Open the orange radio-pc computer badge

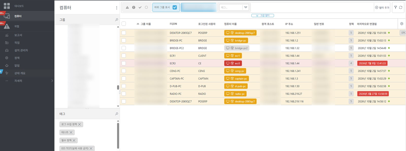235,94
